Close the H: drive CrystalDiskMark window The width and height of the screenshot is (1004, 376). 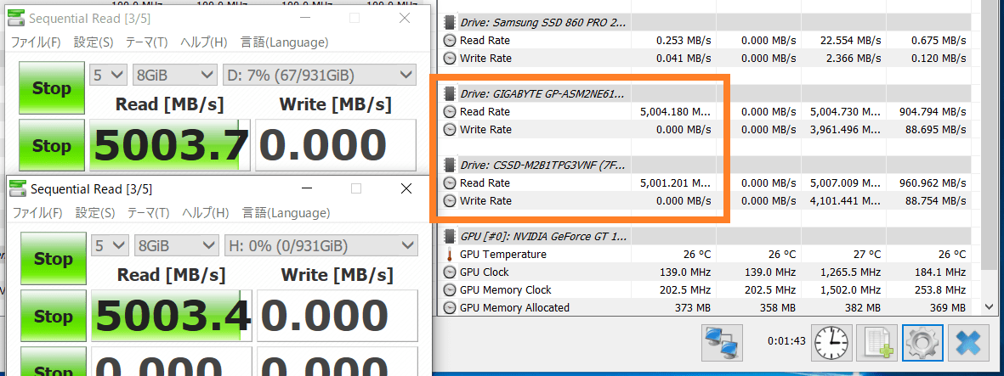[x=406, y=188]
